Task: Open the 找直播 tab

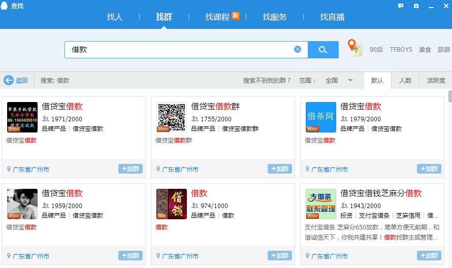Action: [x=332, y=17]
